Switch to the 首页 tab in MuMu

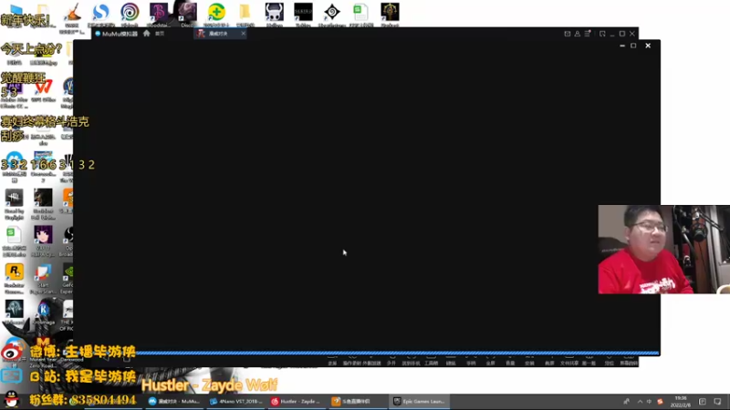tap(160, 34)
